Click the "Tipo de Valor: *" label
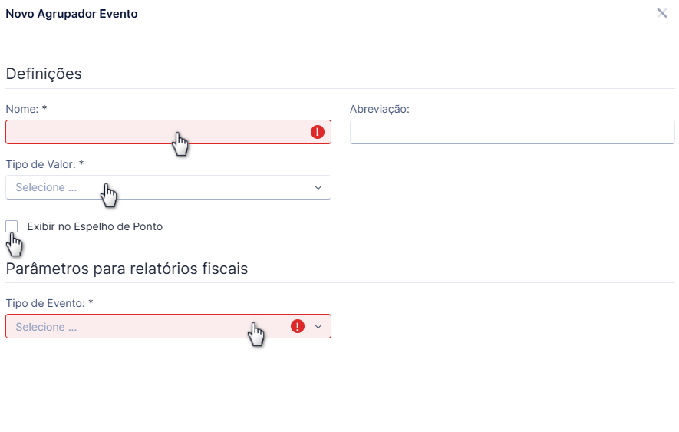 [x=44, y=165]
